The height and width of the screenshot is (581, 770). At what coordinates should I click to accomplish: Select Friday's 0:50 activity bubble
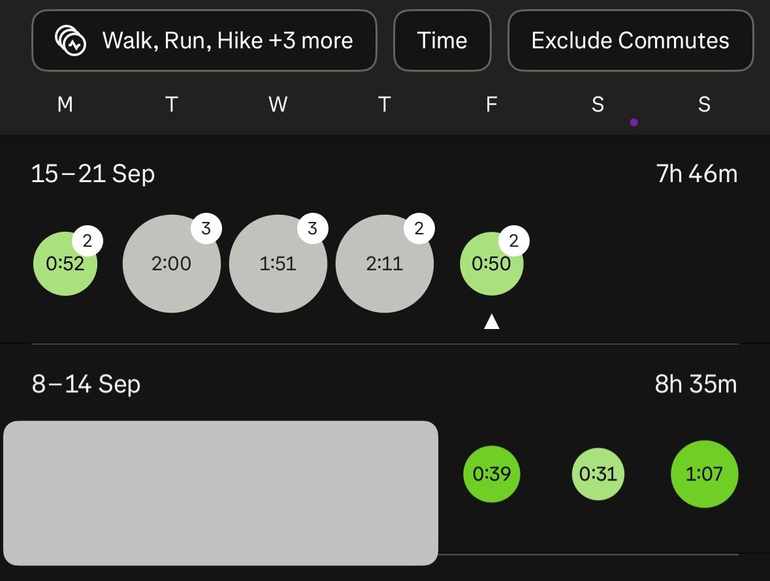[x=490, y=265]
